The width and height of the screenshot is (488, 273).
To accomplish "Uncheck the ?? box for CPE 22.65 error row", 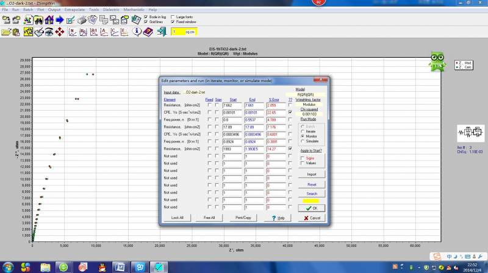I will click(290, 112).
